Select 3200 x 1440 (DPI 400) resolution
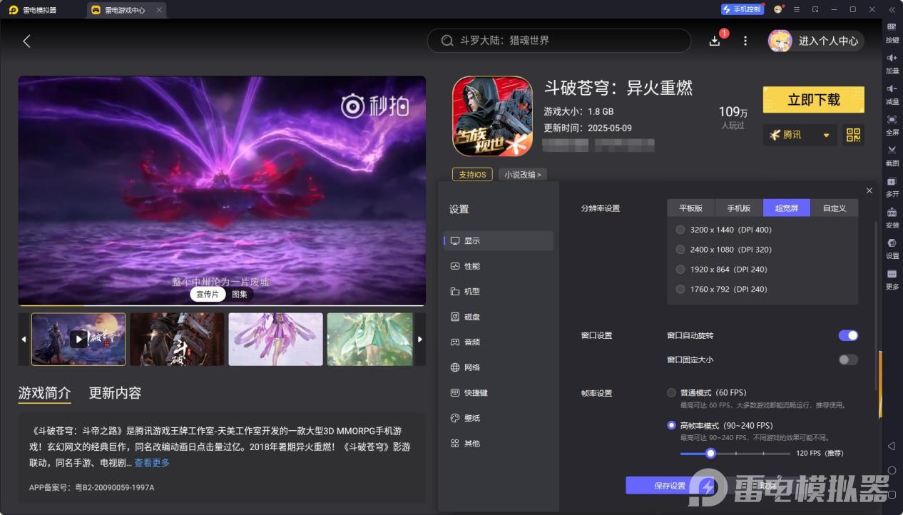The image size is (903, 515). [680, 230]
